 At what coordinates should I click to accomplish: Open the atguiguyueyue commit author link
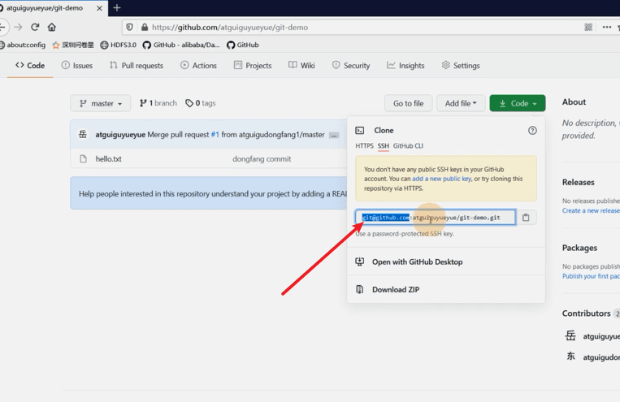(x=120, y=135)
